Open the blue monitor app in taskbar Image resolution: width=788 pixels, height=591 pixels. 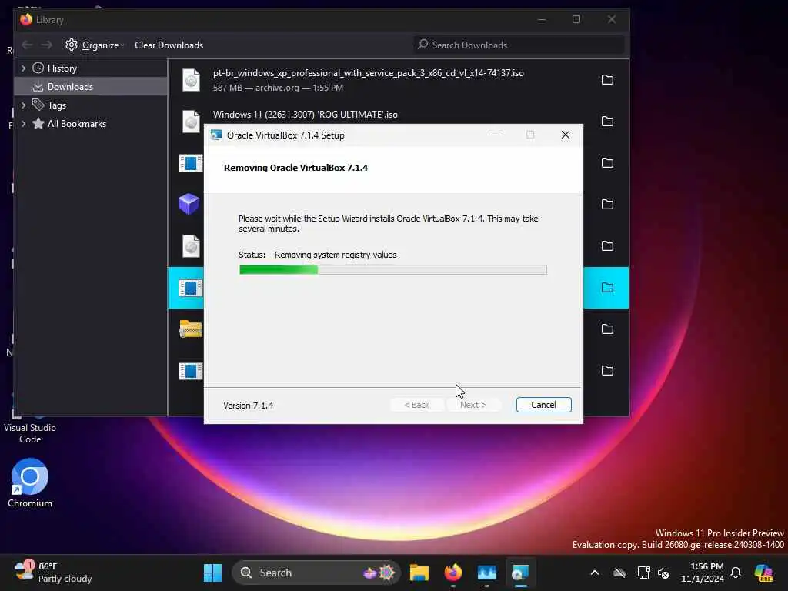pyautogui.click(x=487, y=573)
